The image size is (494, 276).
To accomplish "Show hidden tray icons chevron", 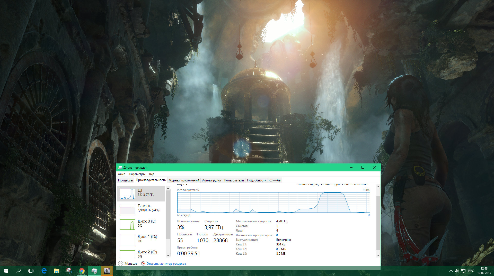I will pos(451,271).
